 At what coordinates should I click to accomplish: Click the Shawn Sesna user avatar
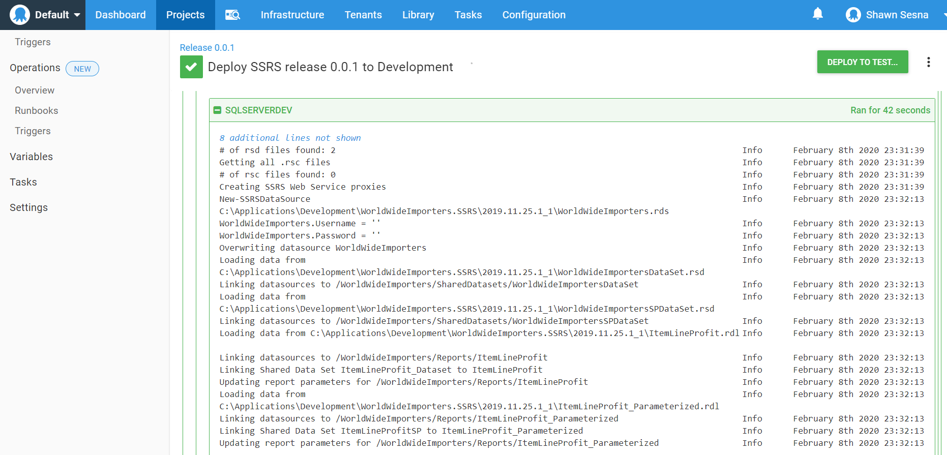pyautogui.click(x=853, y=15)
